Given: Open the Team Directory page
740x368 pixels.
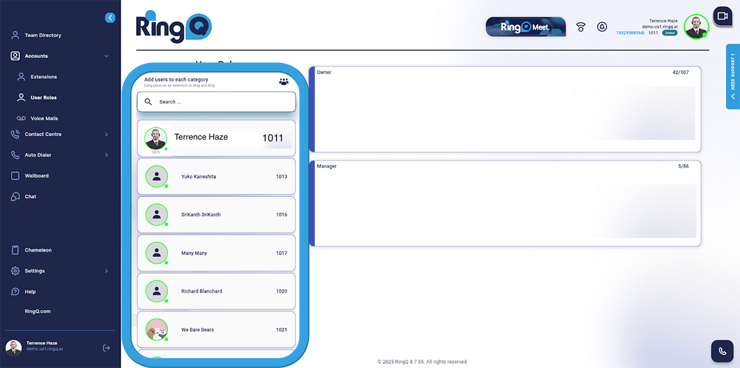Looking at the screenshot, I should point(43,36).
